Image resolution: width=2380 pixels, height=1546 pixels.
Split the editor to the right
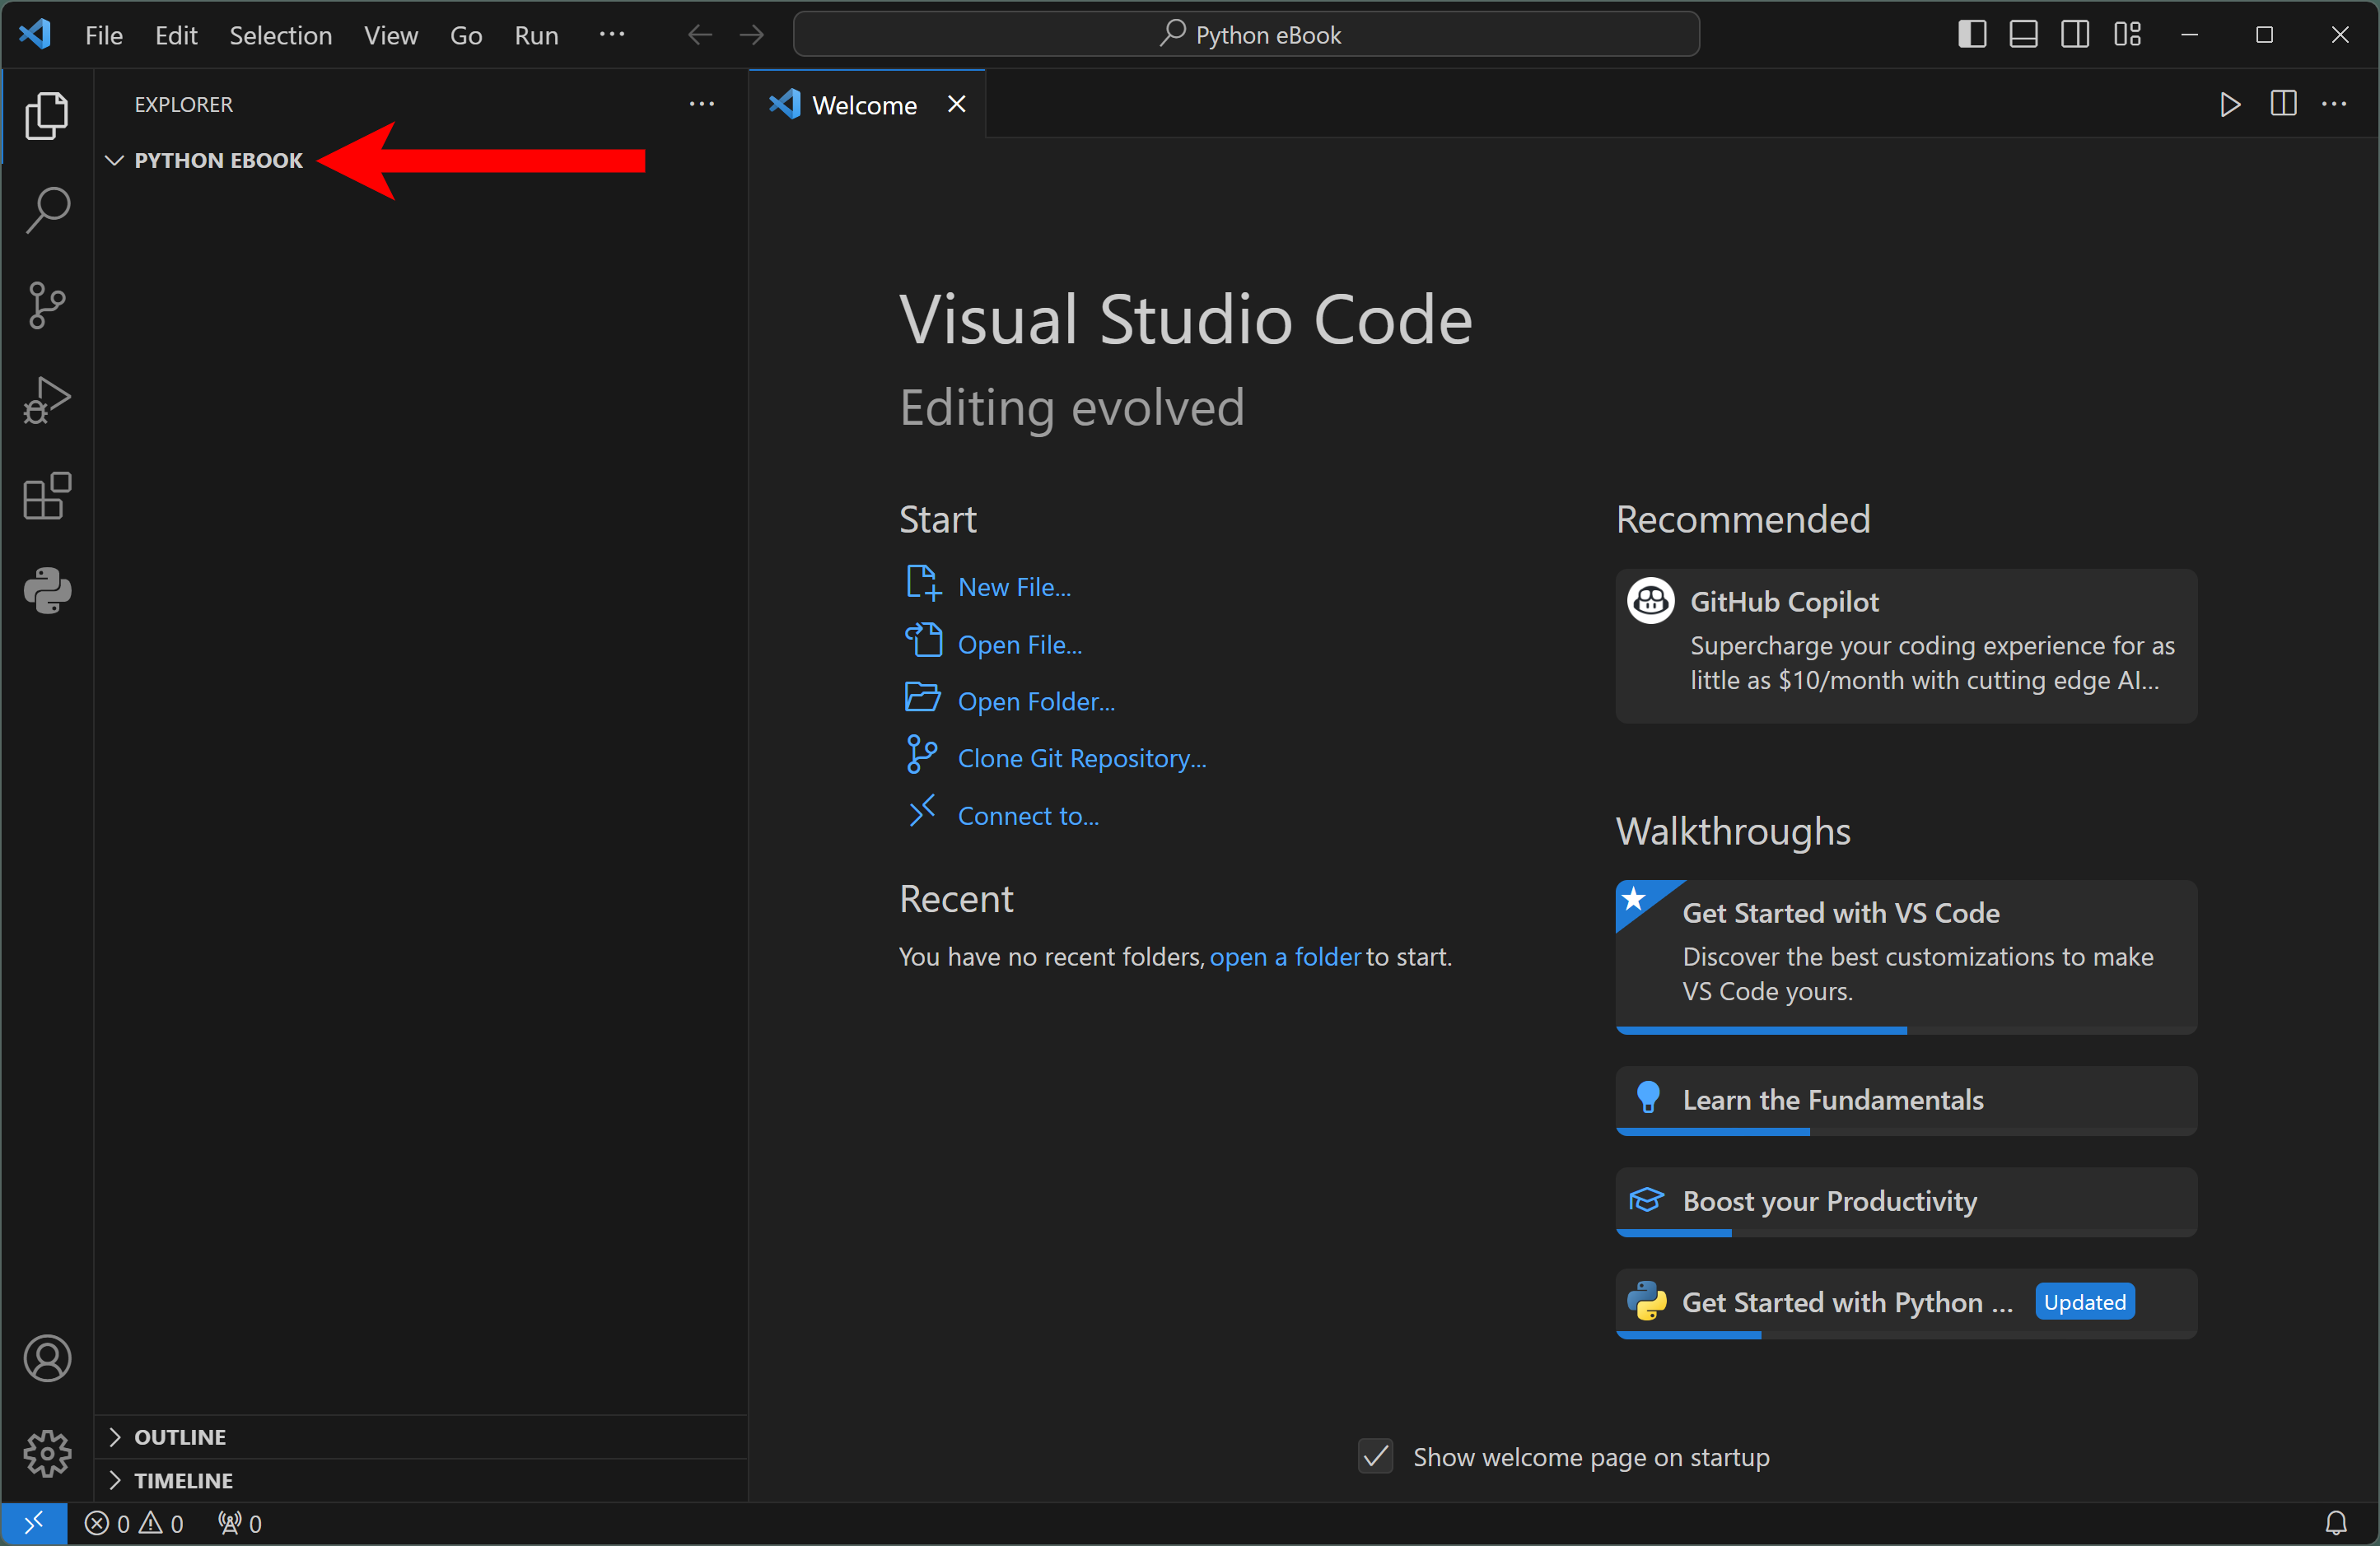2283,104
